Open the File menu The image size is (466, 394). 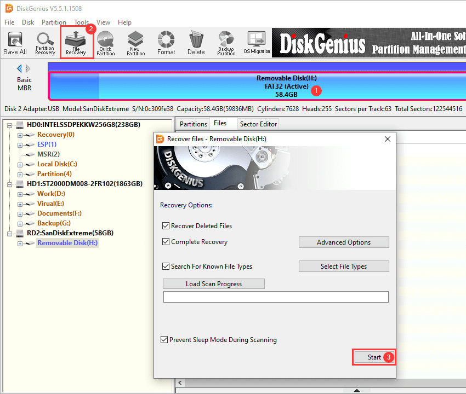point(9,22)
